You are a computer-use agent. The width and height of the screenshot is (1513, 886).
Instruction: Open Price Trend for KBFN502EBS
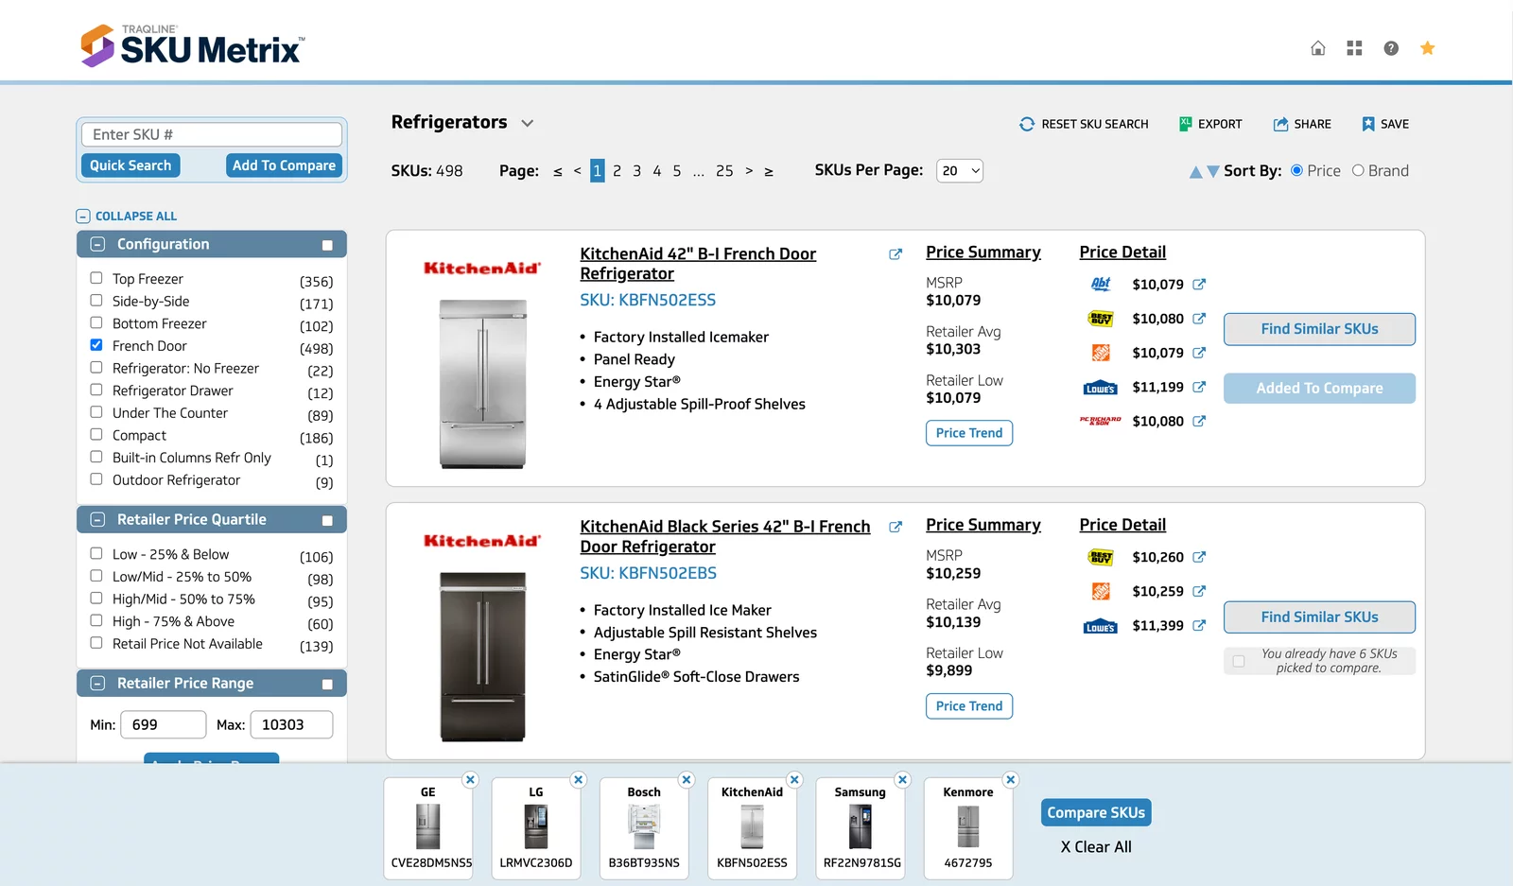(969, 706)
